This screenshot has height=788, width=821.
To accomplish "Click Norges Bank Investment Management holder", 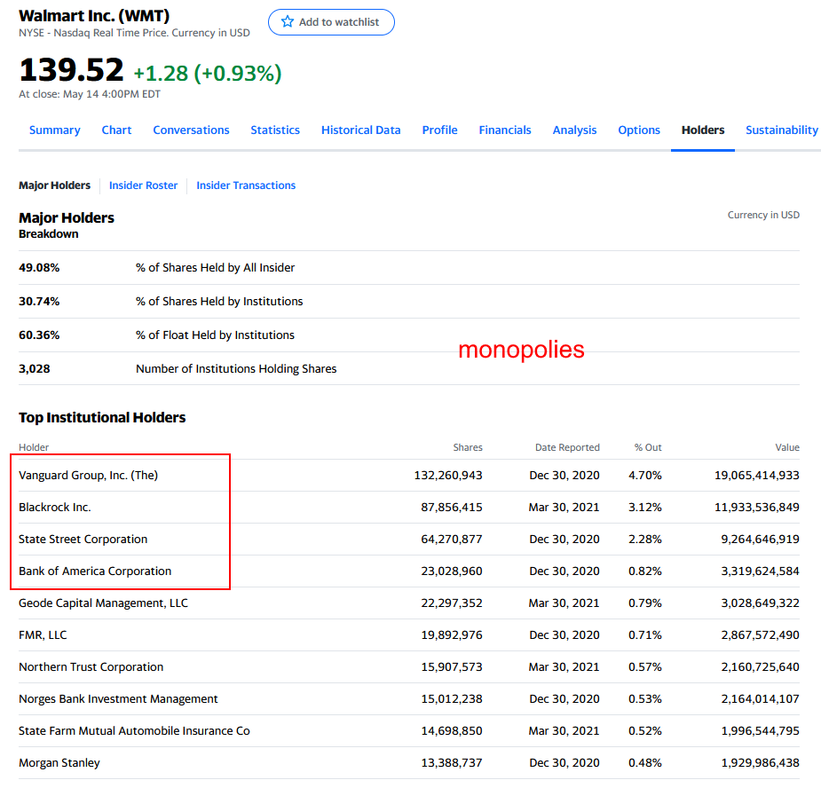I will coord(118,699).
